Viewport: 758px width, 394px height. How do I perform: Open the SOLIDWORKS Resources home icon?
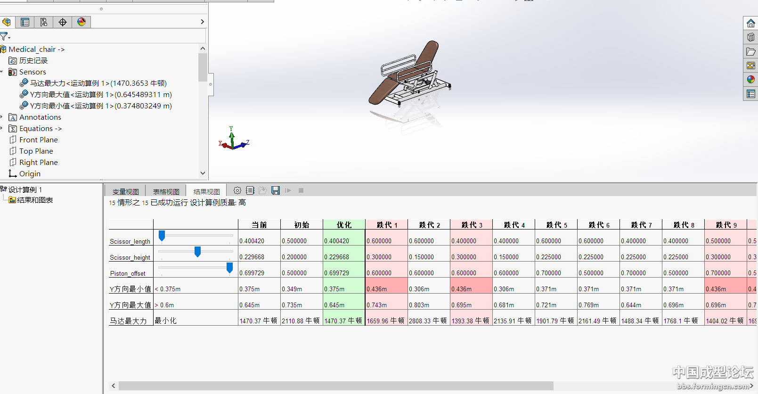[x=750, y=23]
